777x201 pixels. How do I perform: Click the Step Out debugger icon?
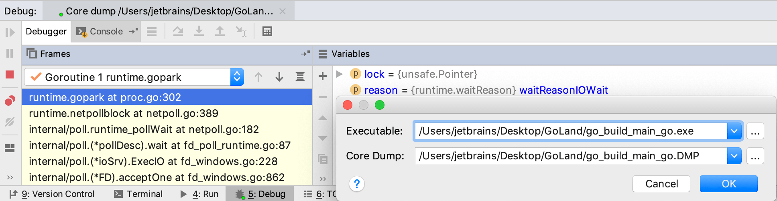pyautogui.click(x=220, y=31)
